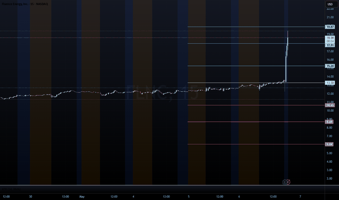Image resolution: width=339 pixels, height=200 pixels.
Task: Select the 10.65 red level price label
Action: click(330, 105)
